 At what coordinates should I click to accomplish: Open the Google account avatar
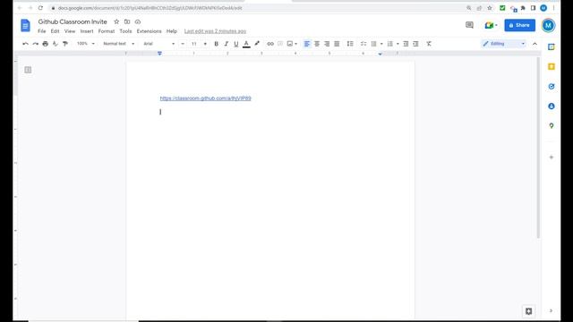click(548, 25)
